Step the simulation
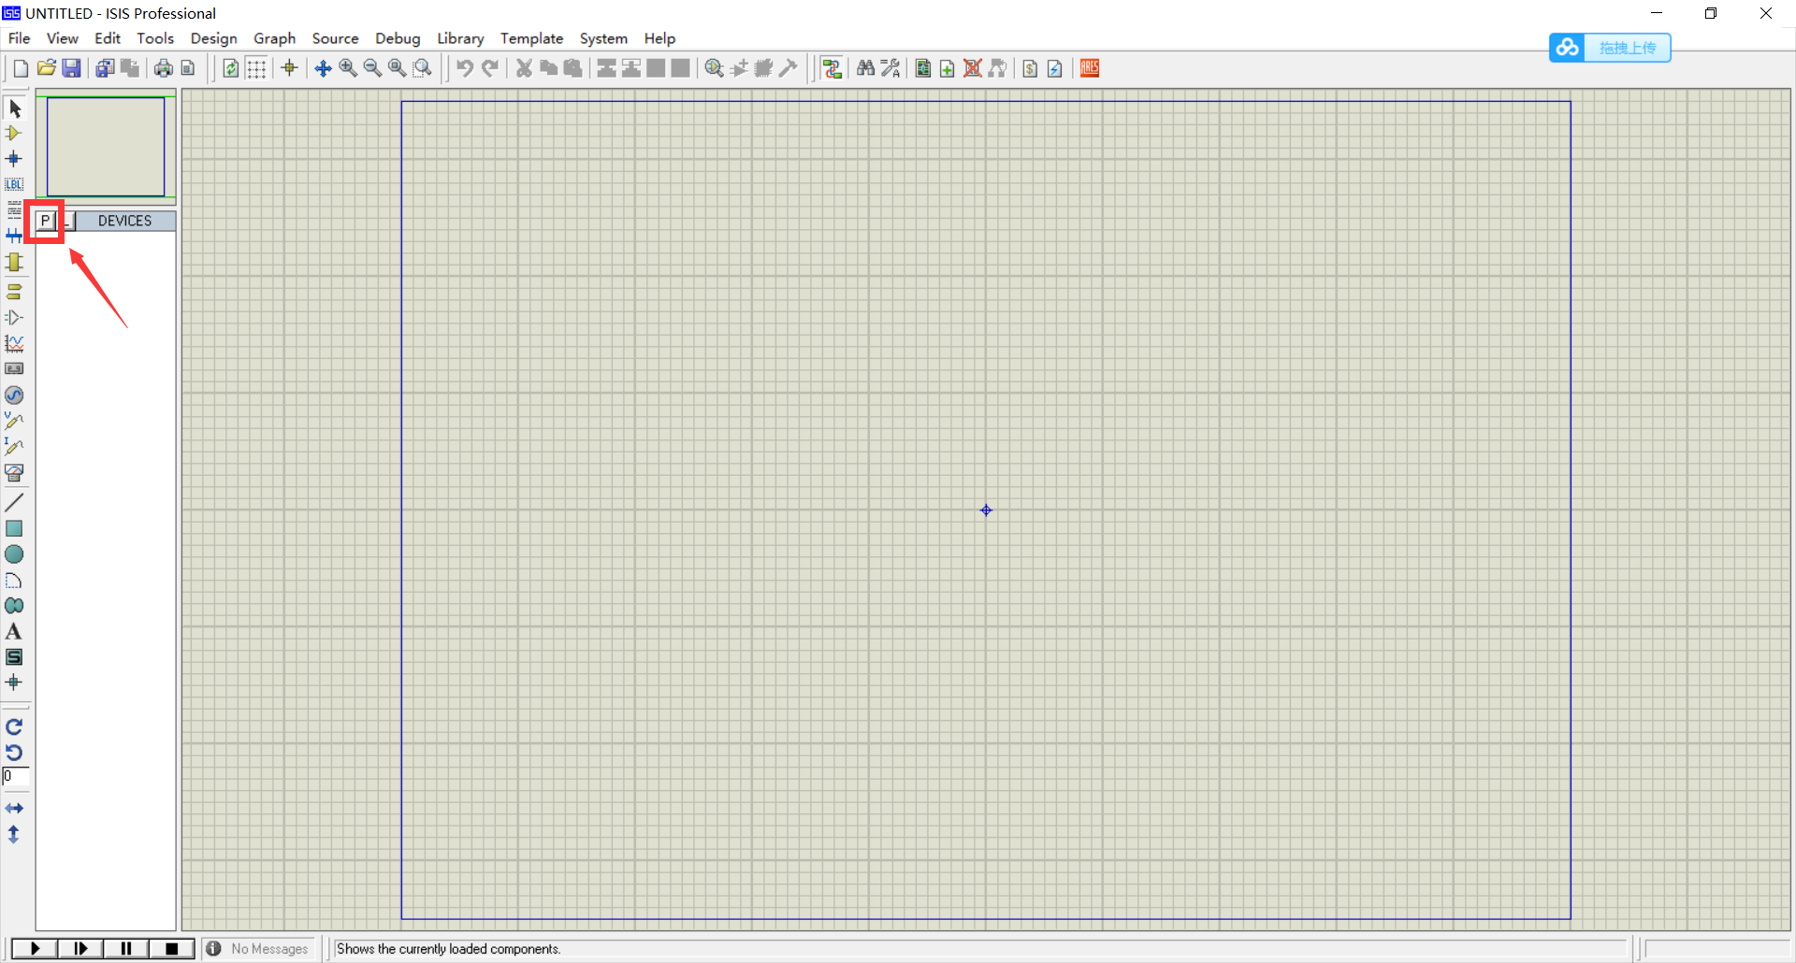Viewport: 1796px width, 963px height. 80,949
